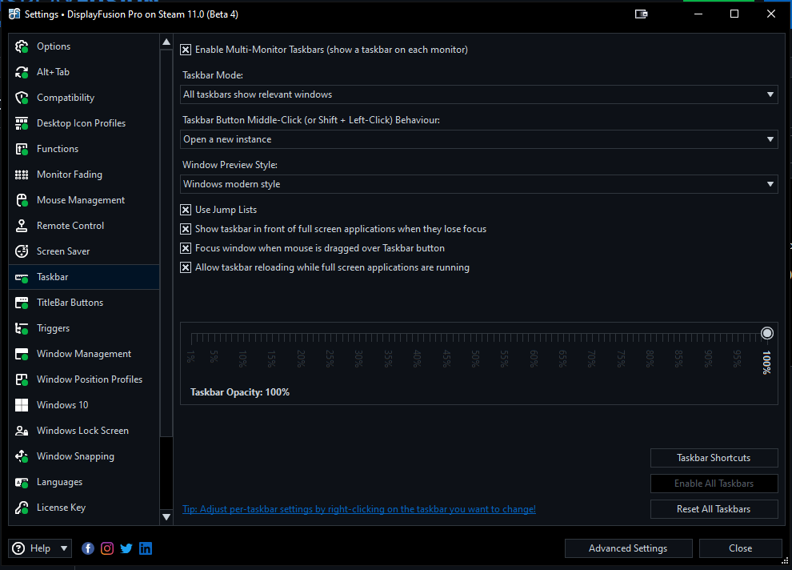Open the LinkedIn icon link
Viewport: 792px width, 570px height.
pyautogui.click(x=146, y=548)
